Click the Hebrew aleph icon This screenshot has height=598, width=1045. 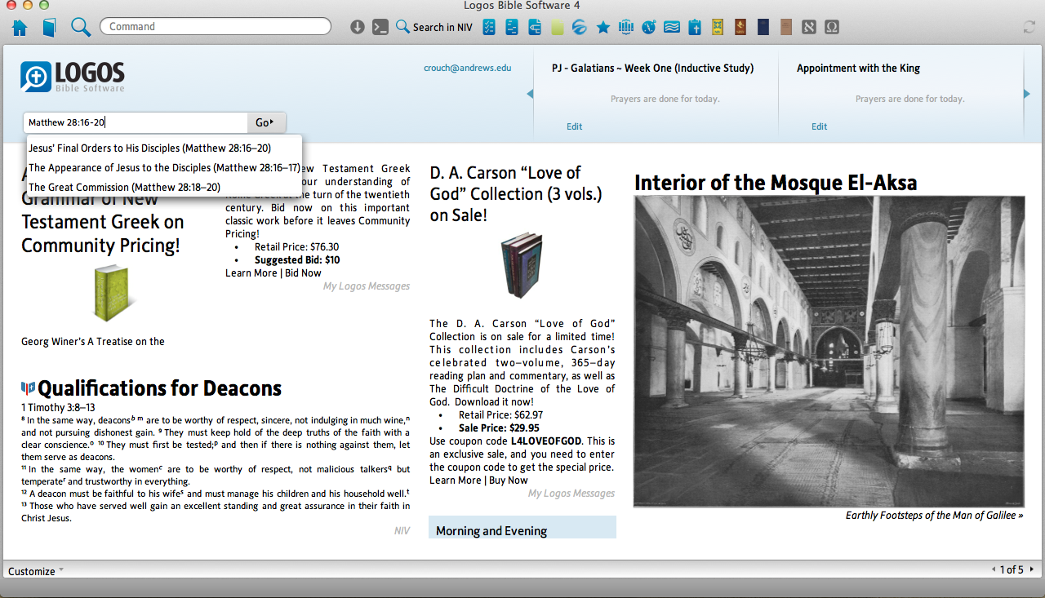[809, 28]
